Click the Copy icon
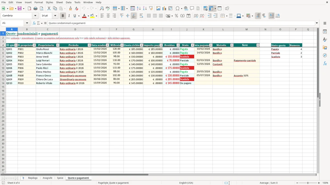 pos(55,8)
